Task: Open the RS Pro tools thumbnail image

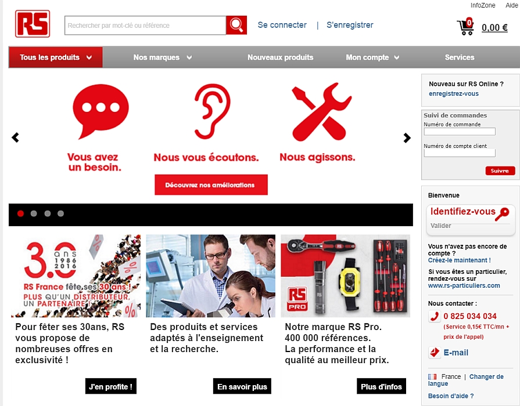Action: [x=345, y=276]
